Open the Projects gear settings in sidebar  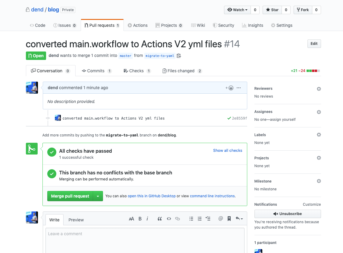pos(319,158)
